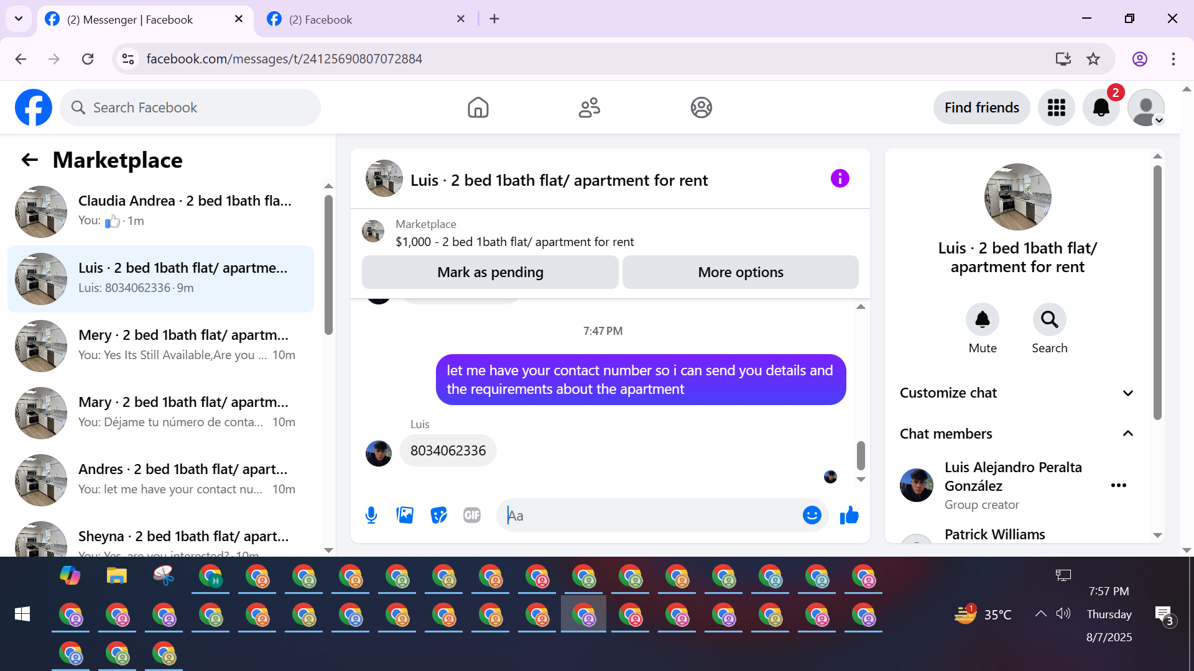Record a voice clip with the microphone
Screen dimensions: 1194x671
[x=371, y=515]
